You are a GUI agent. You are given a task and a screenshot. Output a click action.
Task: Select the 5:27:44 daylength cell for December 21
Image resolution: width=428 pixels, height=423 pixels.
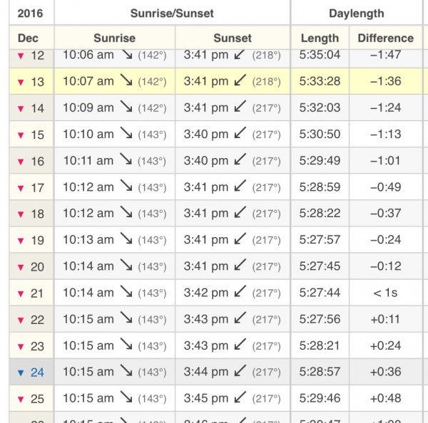[x=320, y=292]
